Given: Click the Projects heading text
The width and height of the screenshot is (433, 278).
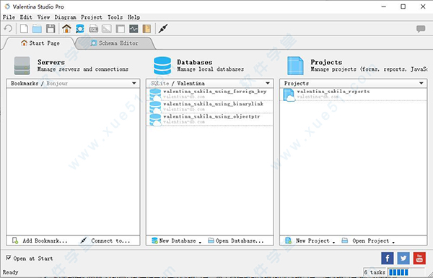Looking at the screenshot, I should 326,62.
